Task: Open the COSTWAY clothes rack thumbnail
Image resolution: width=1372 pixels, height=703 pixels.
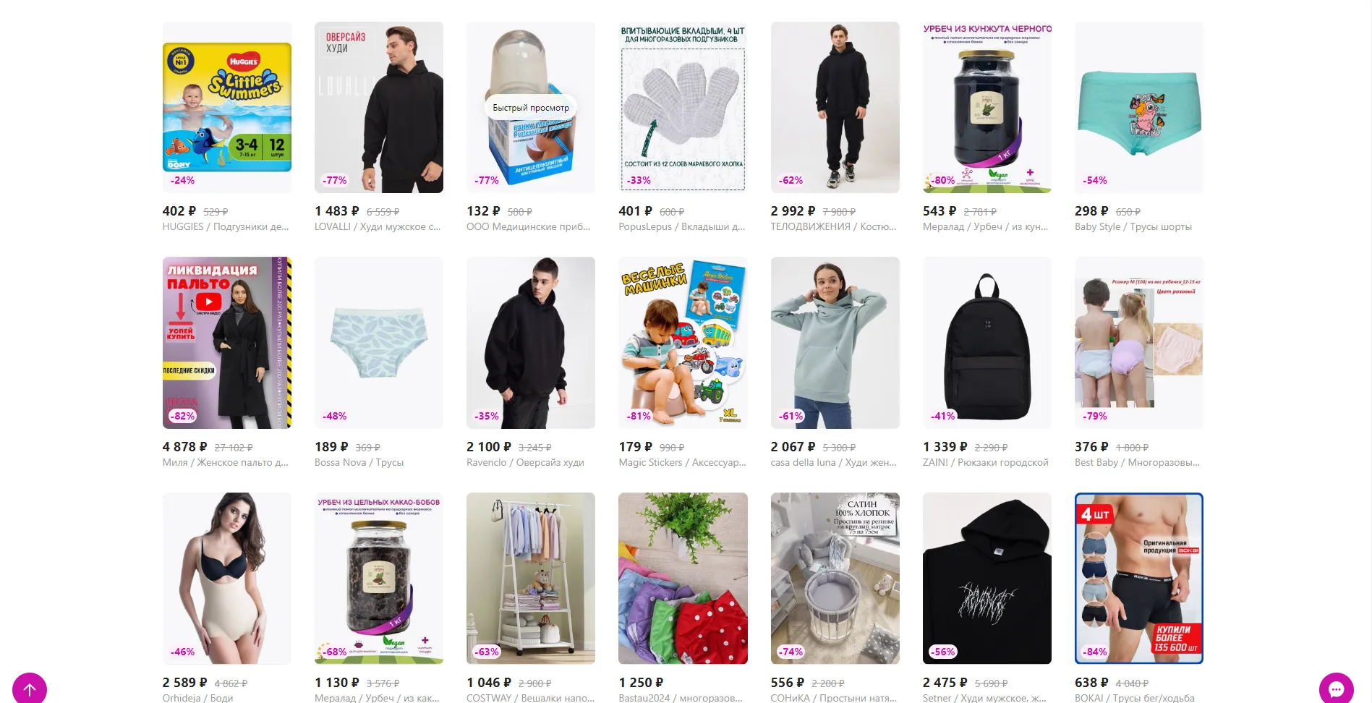Action: point(531,579)
